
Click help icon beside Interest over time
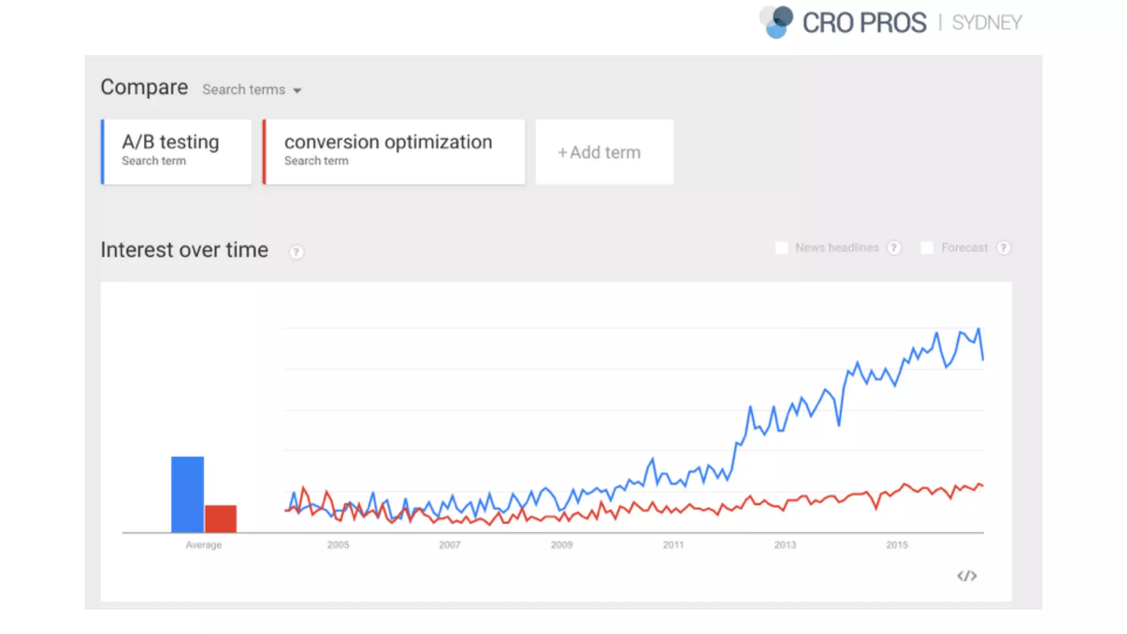tap(296, 252)
